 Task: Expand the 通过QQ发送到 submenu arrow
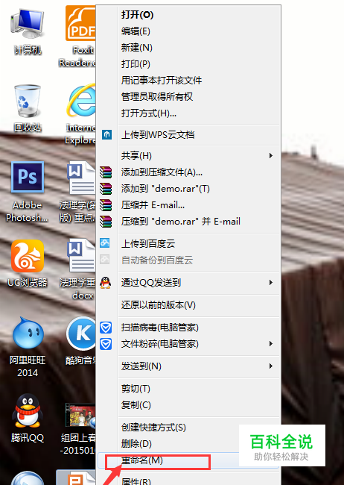tap(271, 282)
